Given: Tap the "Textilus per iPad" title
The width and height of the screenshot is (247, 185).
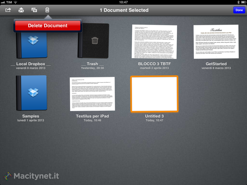Looking at the screenshot, I should (92, 116).
